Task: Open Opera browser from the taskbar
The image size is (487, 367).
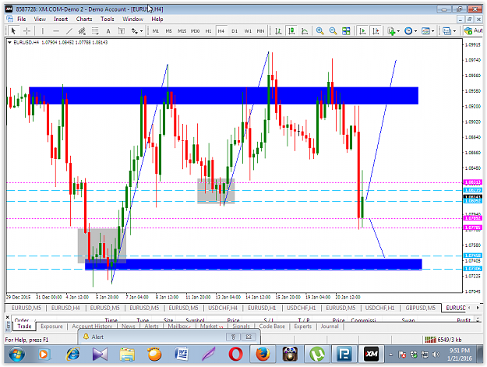Action: pos(236,354)
